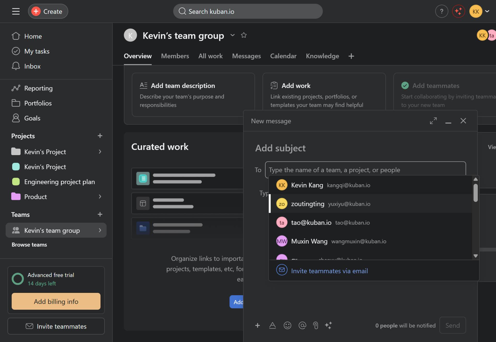
Task: Focus the Search kuban.io field
Action: [248, 11]
